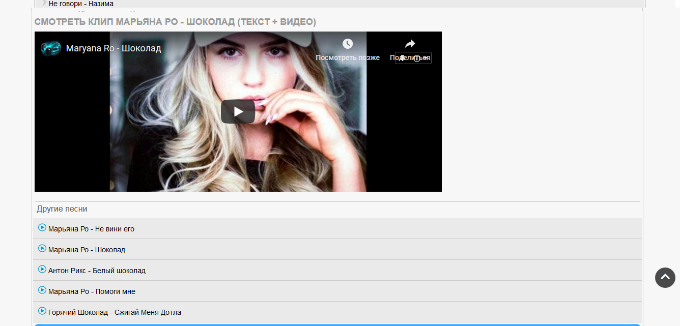680x326 pixels.
Task: Click the Другие песни heading
Action: (62, 209)
